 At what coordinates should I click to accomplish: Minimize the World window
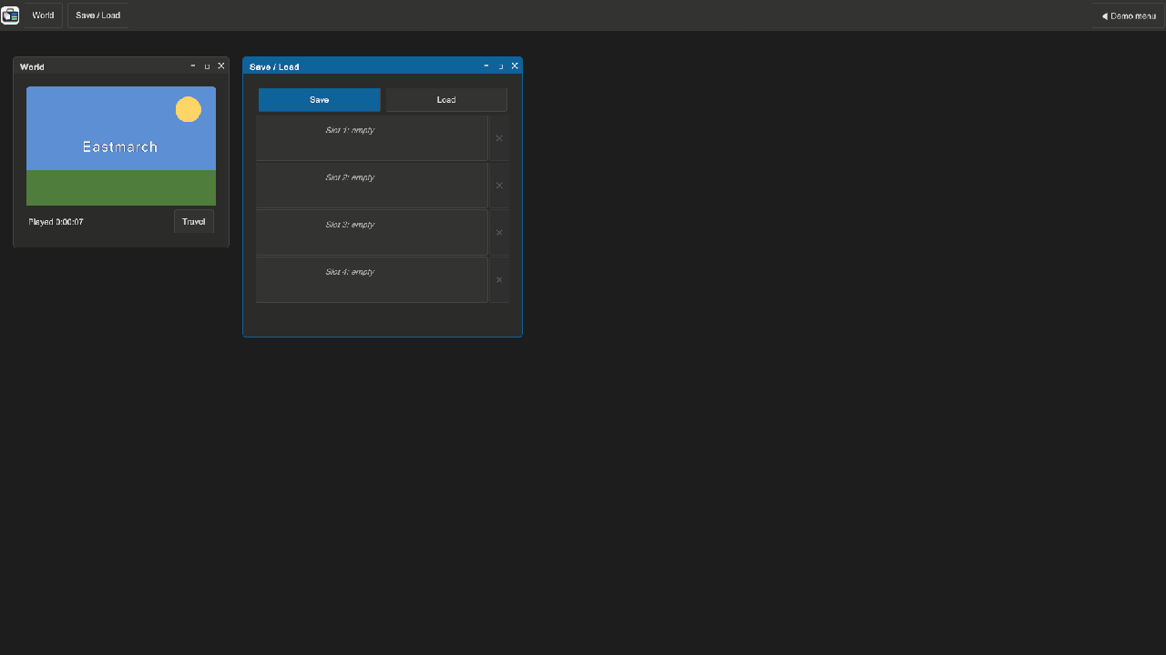pyautogui.click(x=193, y=66)
